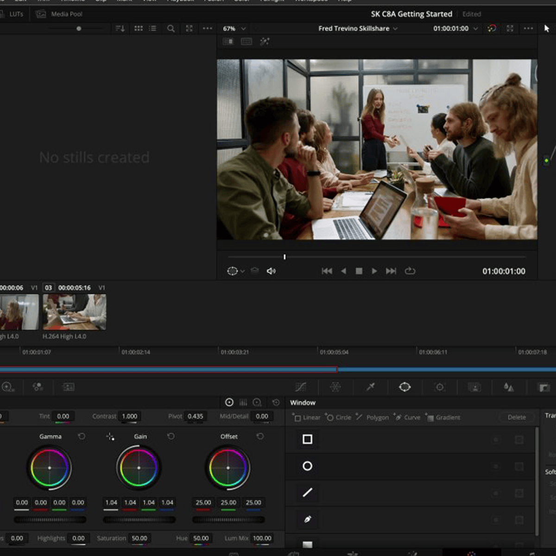Reset the Gamma color wheel
The image size is (556, 556).
[x=82, y=436]
